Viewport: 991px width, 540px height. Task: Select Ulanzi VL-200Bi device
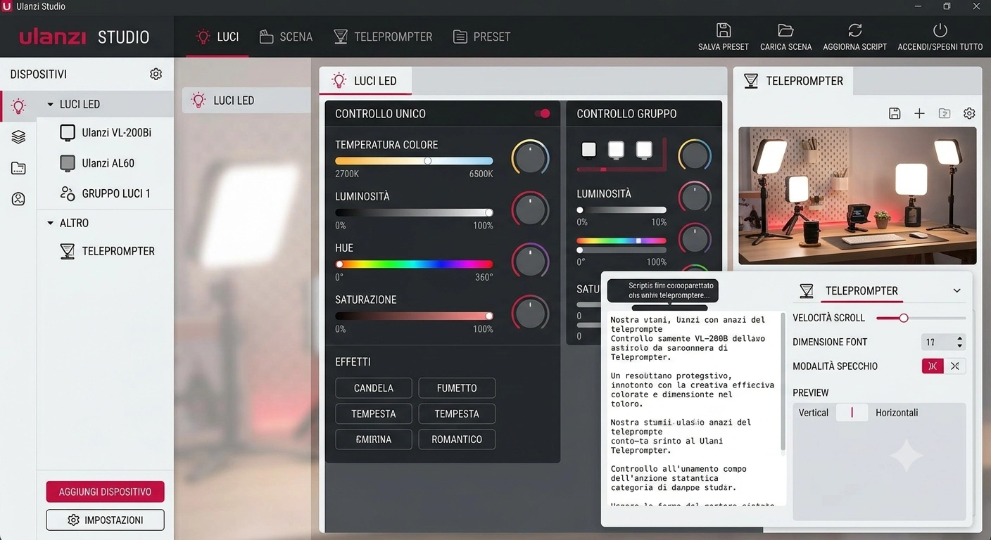tap(106, 132)
